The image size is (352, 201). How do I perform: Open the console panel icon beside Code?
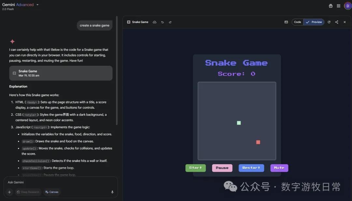tap(286, 22)
